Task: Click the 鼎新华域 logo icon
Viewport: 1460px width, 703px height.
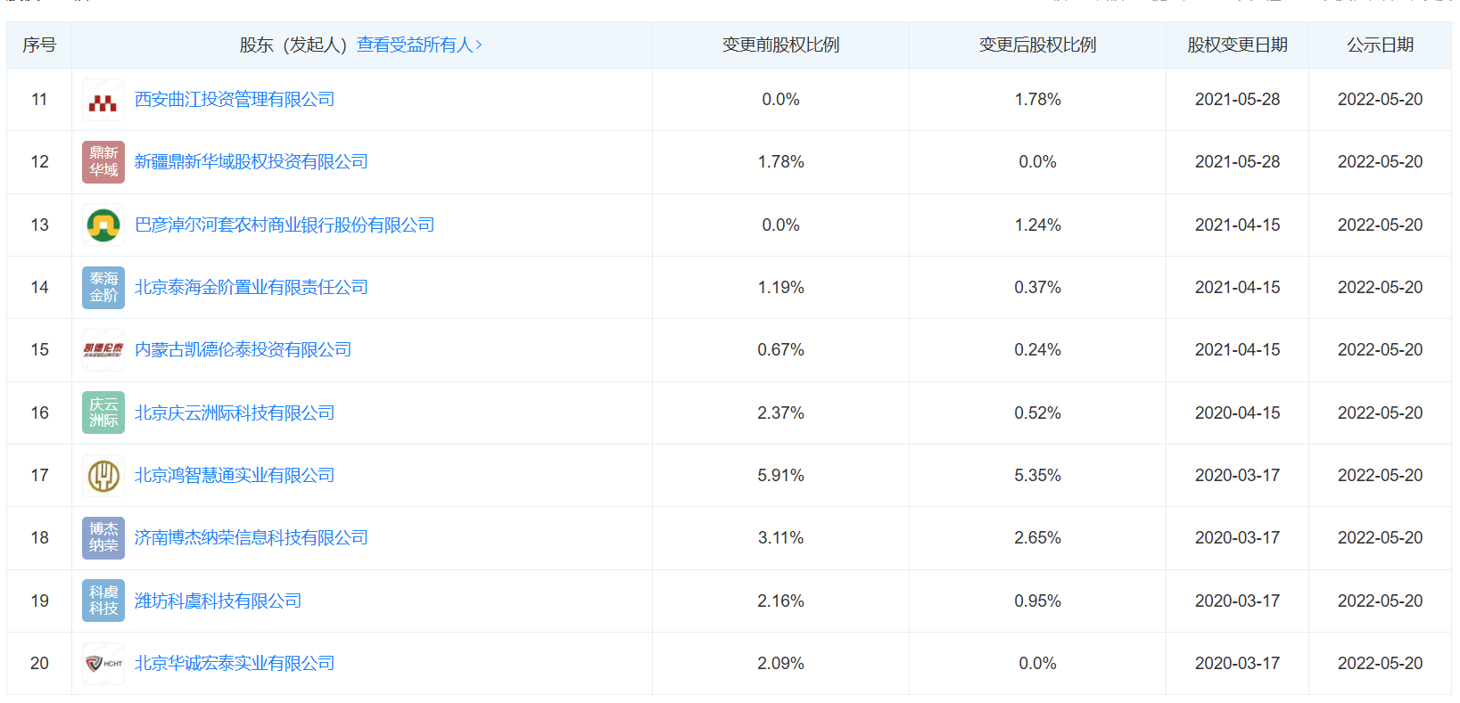Action: point(103,162)
